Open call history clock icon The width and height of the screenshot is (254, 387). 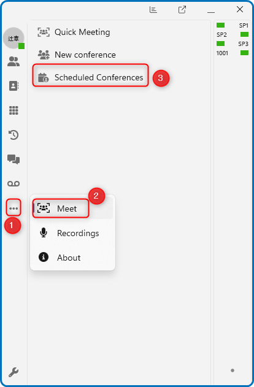point(13,135)
